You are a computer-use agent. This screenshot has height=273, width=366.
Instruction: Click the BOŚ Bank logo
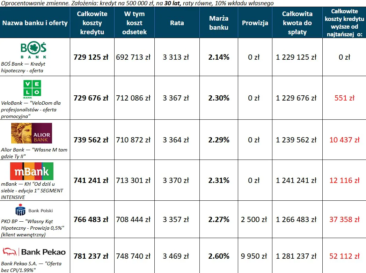pyautogui.click(x=34, y=51)
